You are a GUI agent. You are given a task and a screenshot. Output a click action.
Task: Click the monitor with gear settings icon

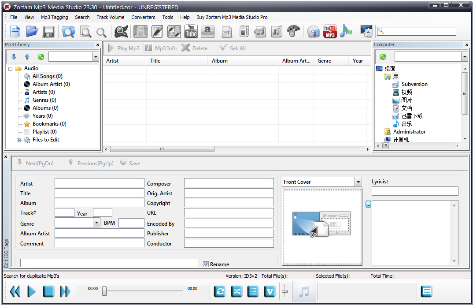[366, 31]
